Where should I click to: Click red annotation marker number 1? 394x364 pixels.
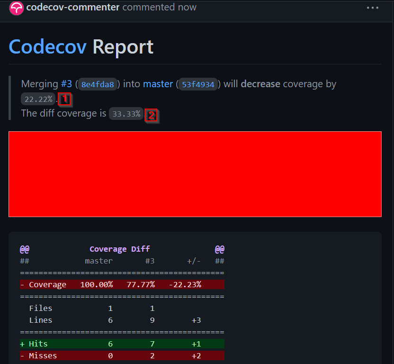coord(65,99)
